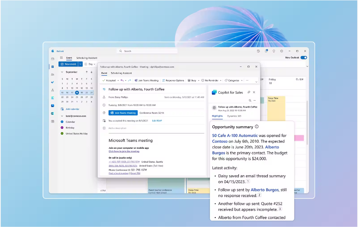This screenshot has width=358, height=227.
Task: Show info for Opportunity summary
Action: (257, 127)
